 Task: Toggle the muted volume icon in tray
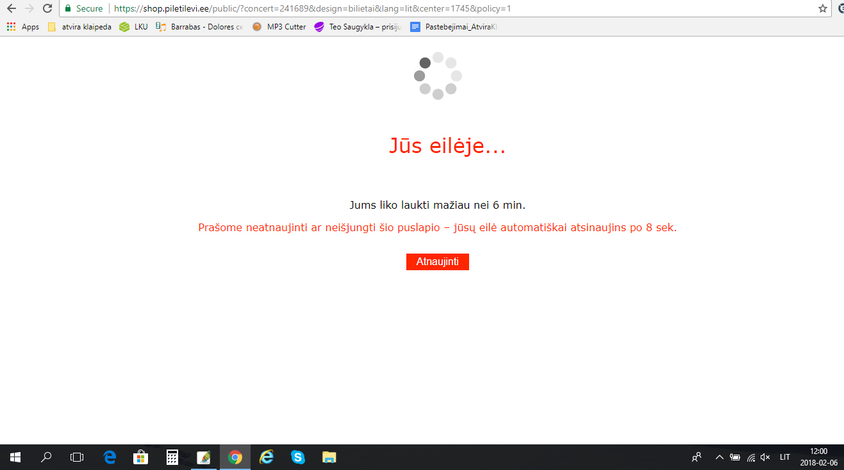765,457
